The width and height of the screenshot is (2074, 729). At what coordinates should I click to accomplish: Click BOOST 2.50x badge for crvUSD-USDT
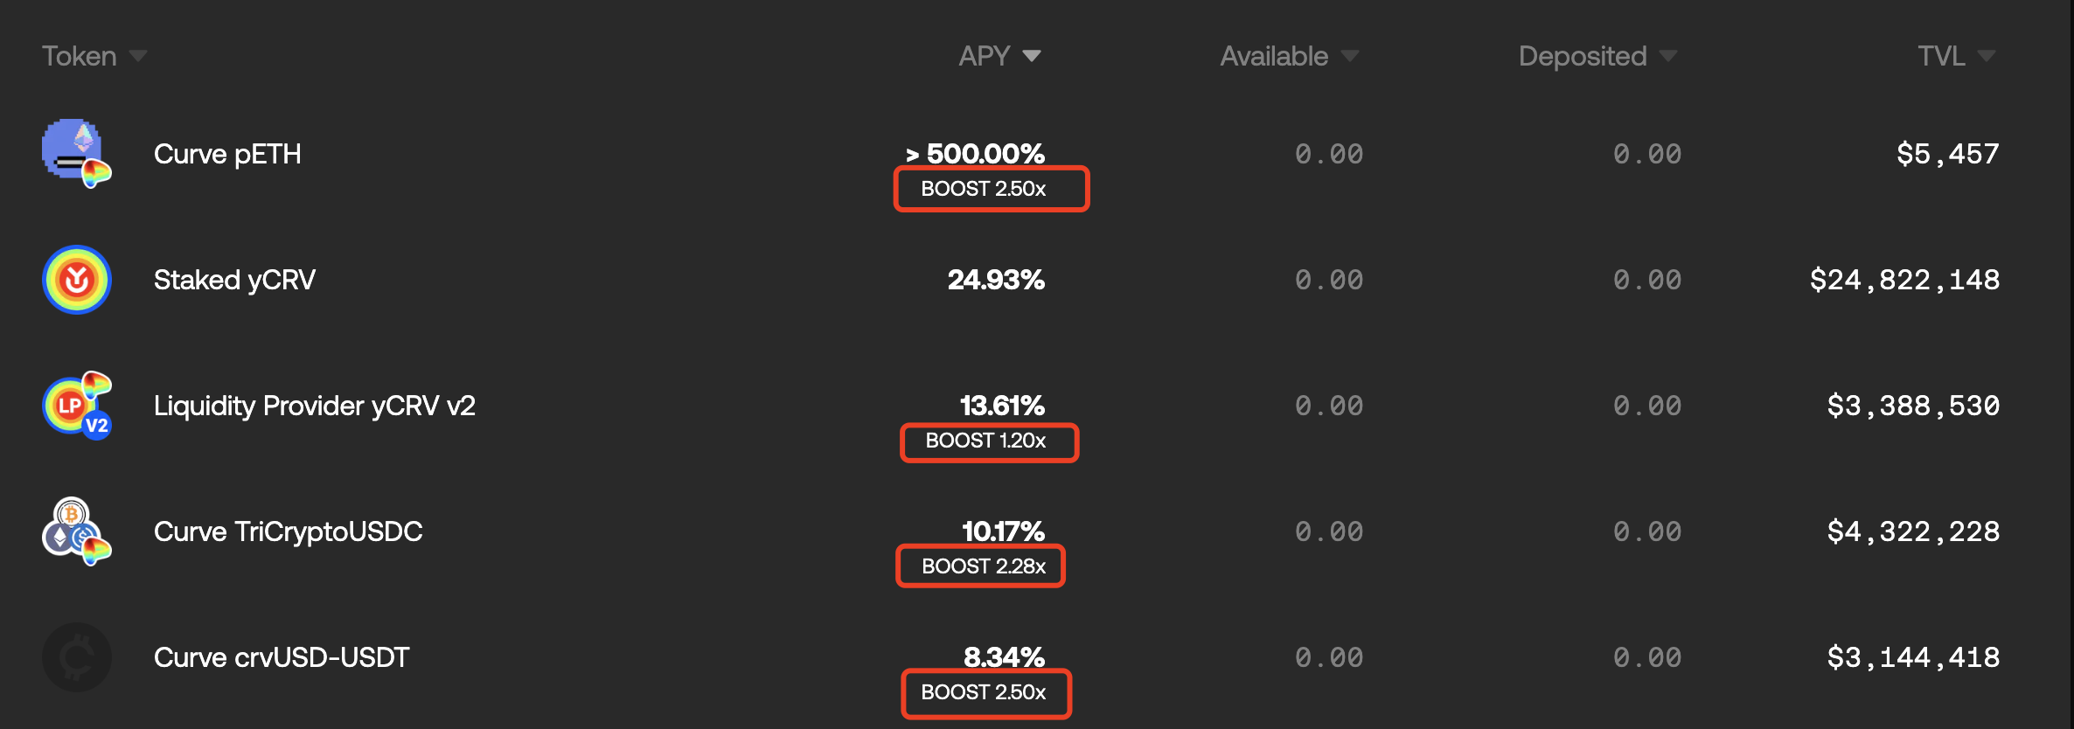[x=984, y=692]
